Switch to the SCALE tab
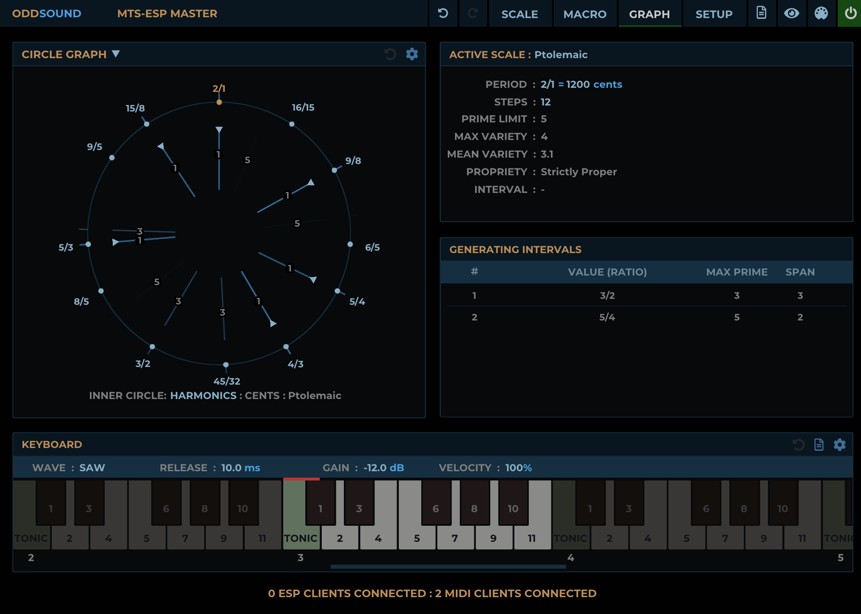This screenshot has height=614, width=861. point(520,14)
